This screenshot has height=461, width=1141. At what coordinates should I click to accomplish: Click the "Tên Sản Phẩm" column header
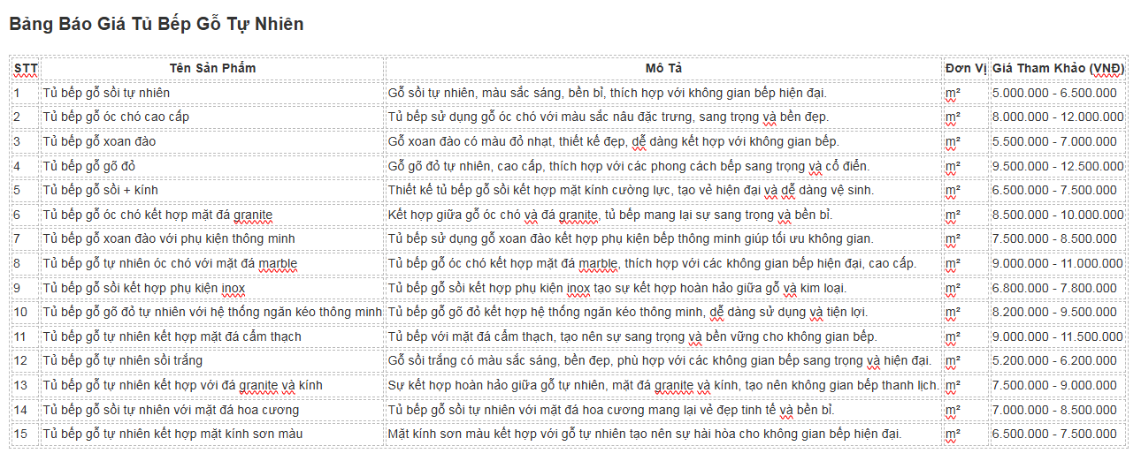(x=212, y=68)
